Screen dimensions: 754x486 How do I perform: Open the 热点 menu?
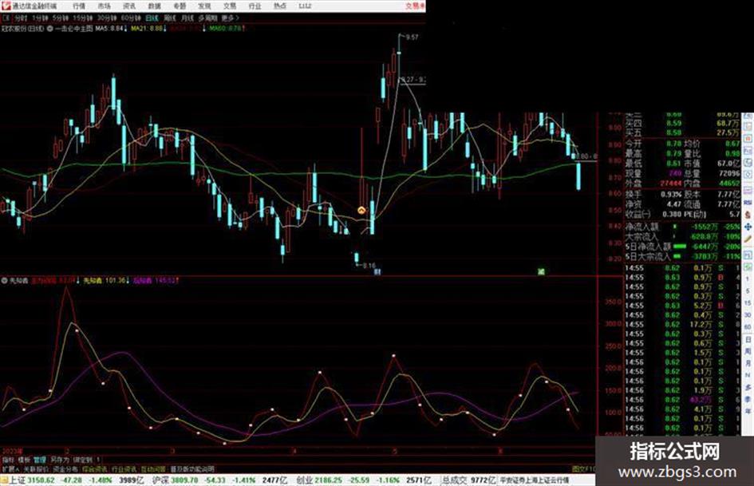pos(280,6)
